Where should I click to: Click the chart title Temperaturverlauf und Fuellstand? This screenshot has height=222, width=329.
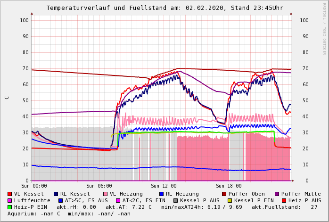164,8
